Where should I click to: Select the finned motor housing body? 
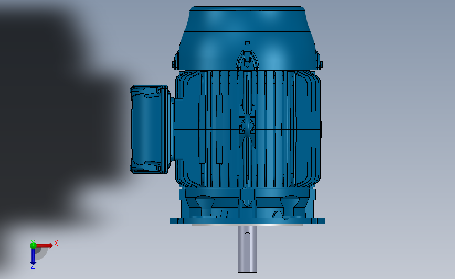[248, 129]
